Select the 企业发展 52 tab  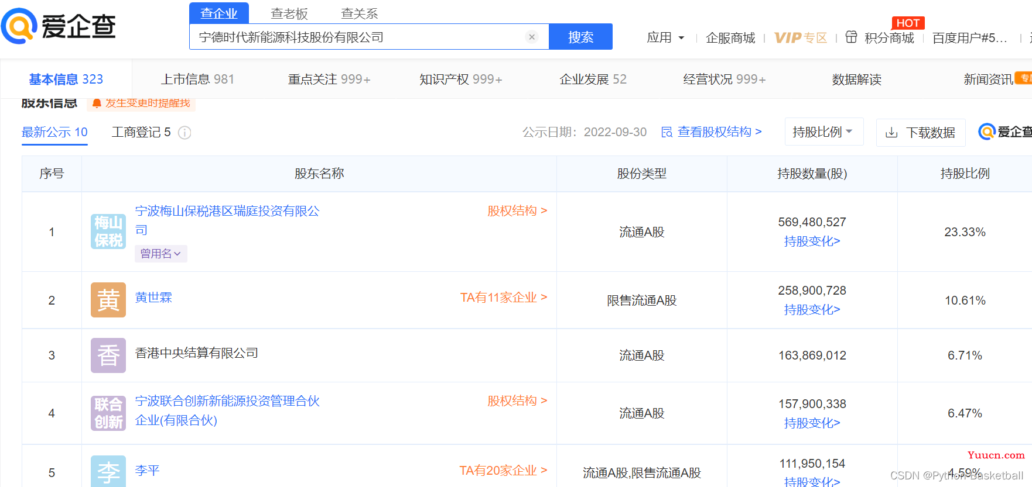[593, 79]
